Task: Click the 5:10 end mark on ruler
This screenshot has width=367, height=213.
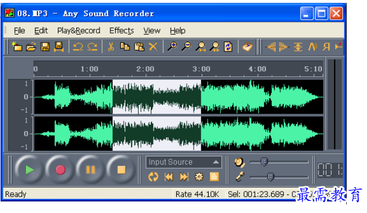Action: pyautogui.click(x=313, y=69)
